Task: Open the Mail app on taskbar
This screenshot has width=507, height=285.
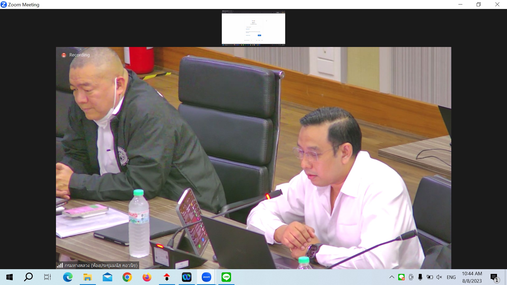Action: (x=107, y=277)
